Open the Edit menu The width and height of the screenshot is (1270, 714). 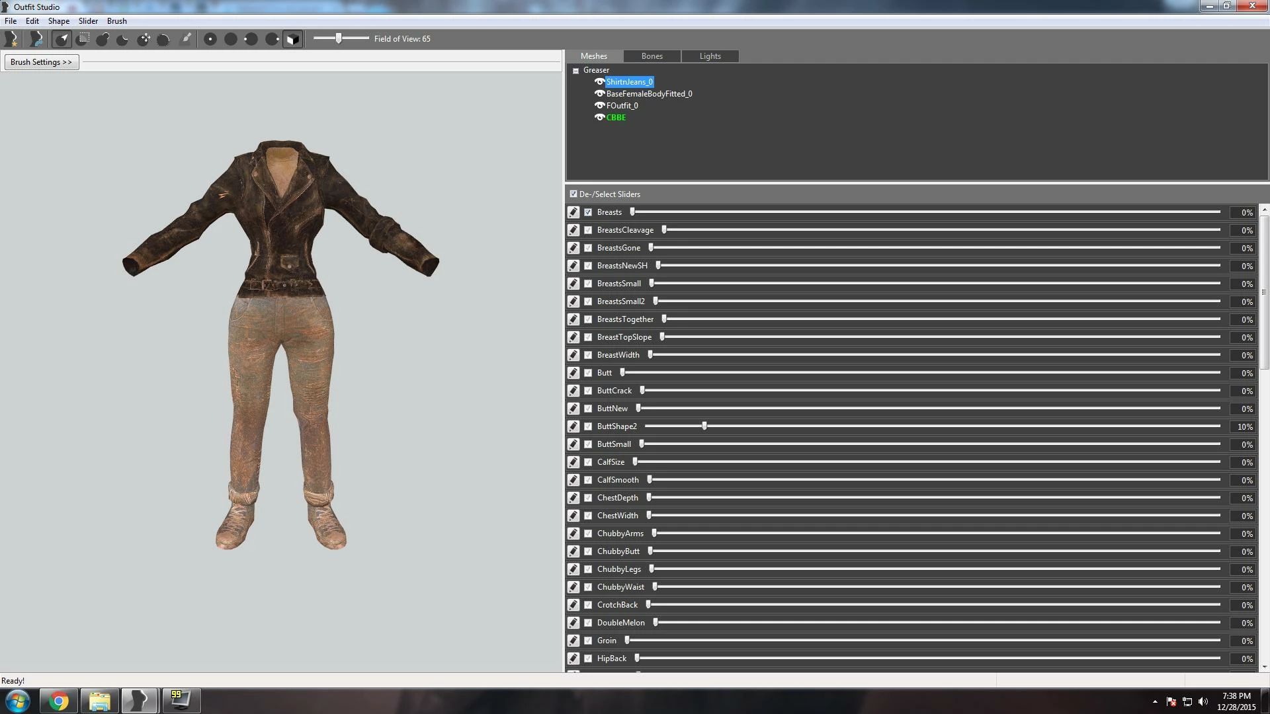tap(32, 21)
